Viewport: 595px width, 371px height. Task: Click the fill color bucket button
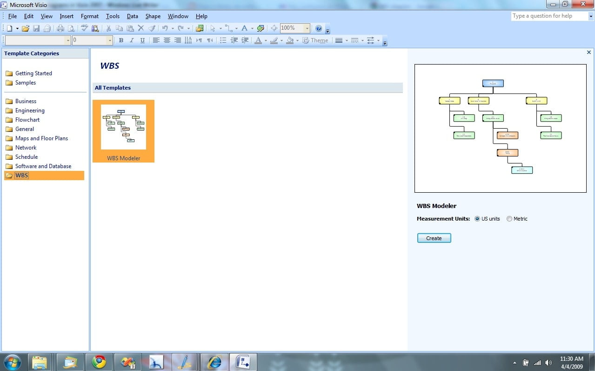(290, 40)
